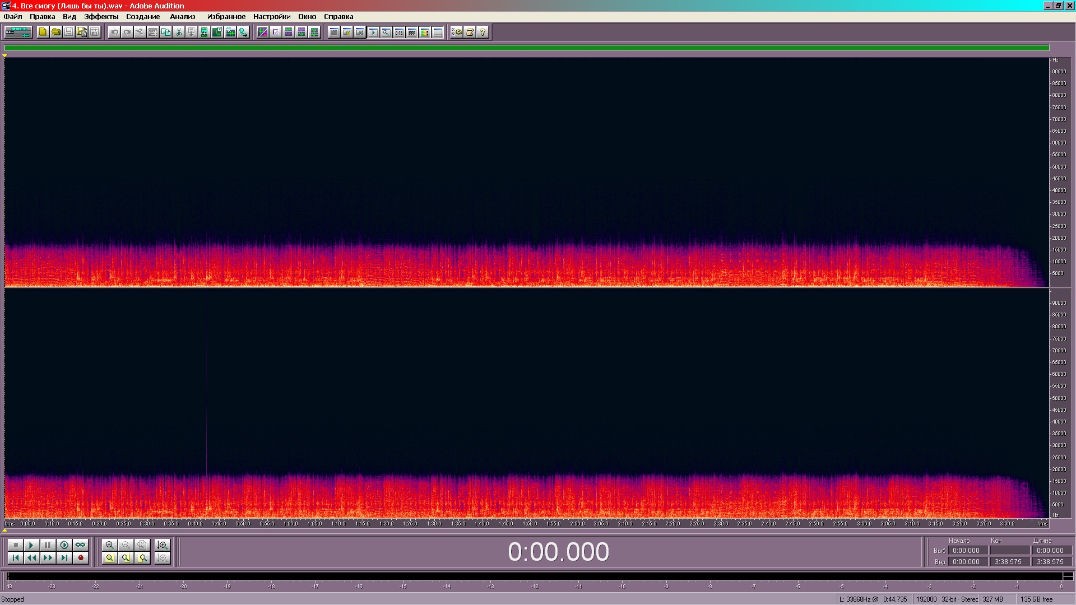The width and height of the screenshot is (1076, 605).
Task: Click the selection start time field
Action: click(x=967, y=551)
